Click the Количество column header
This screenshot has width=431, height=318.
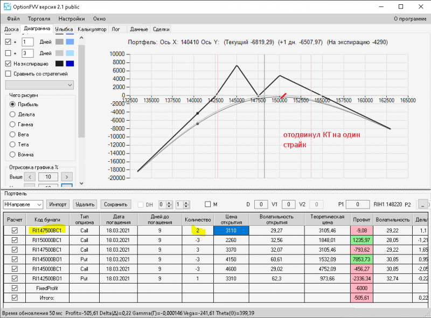tap(198, 219)
